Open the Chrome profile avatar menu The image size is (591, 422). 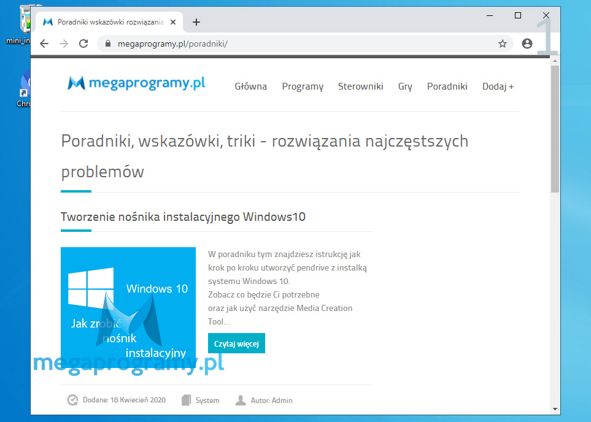(x=527, y=44)
